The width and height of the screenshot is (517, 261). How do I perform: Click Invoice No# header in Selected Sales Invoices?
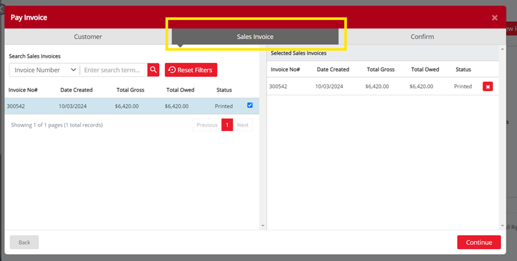(x=285, y=70)
